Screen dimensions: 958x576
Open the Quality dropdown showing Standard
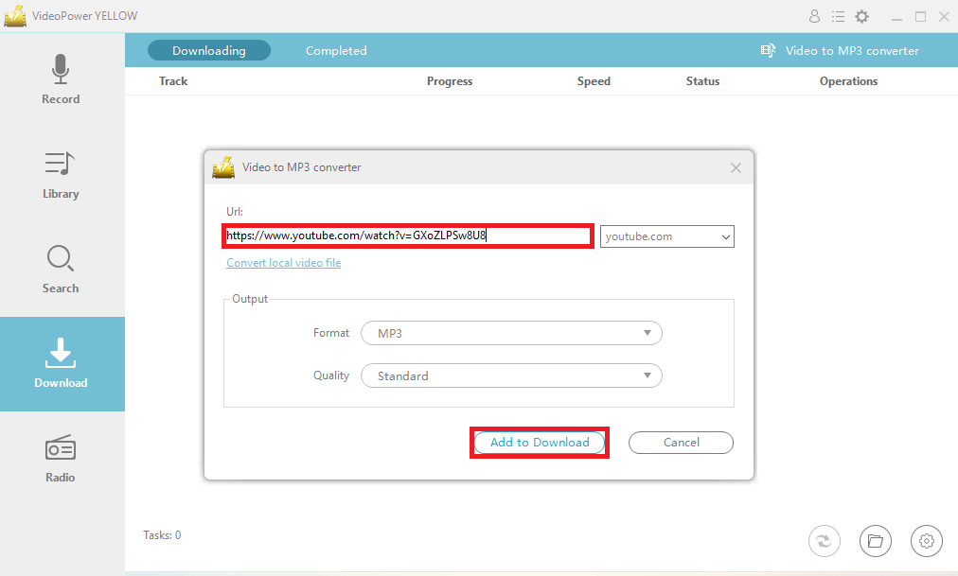coord(511,375)
